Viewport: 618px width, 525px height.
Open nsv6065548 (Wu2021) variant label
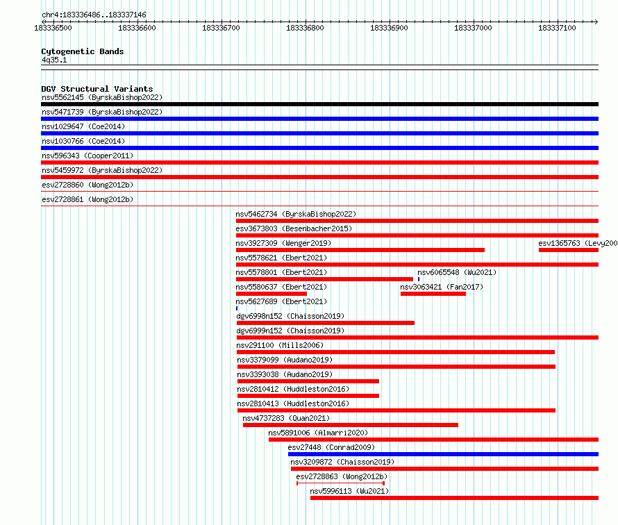pyautogui.click(x=457, y=272)
